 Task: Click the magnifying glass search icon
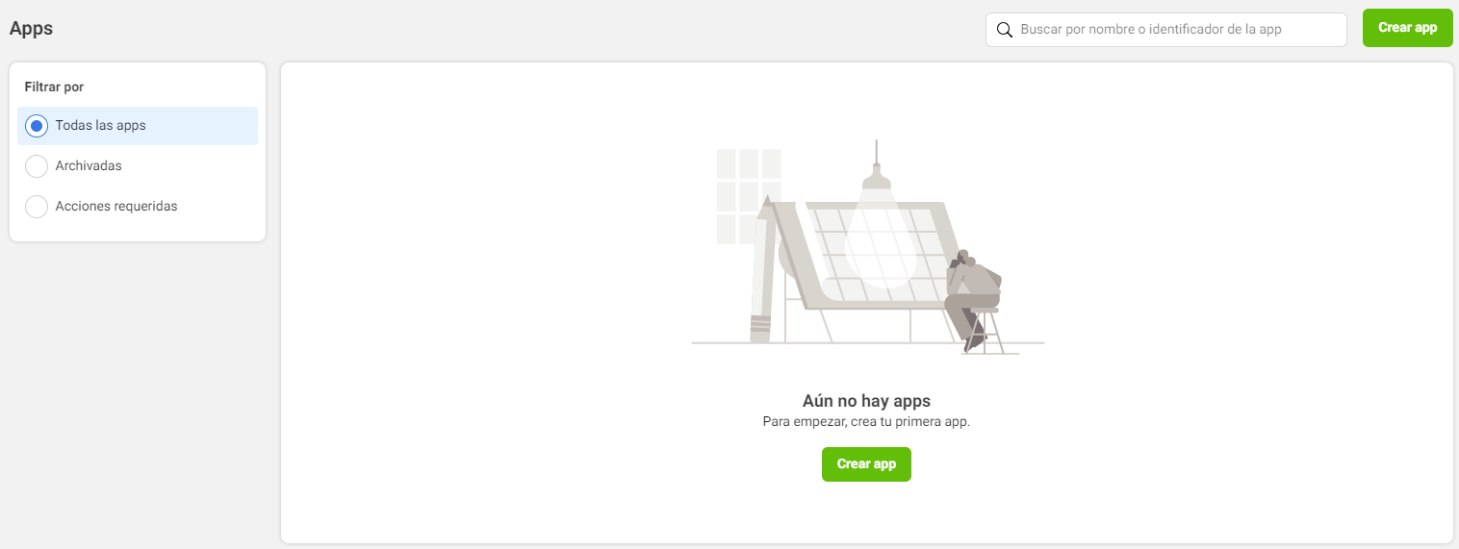coord(1004,30)
